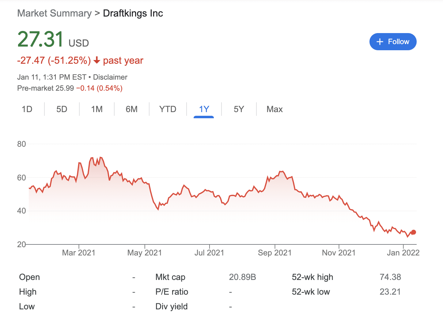The image size is (443, 321).
Task: Open the Market Summary breadcrumb link
Action: pyautogui.click(x=55, y=13)
